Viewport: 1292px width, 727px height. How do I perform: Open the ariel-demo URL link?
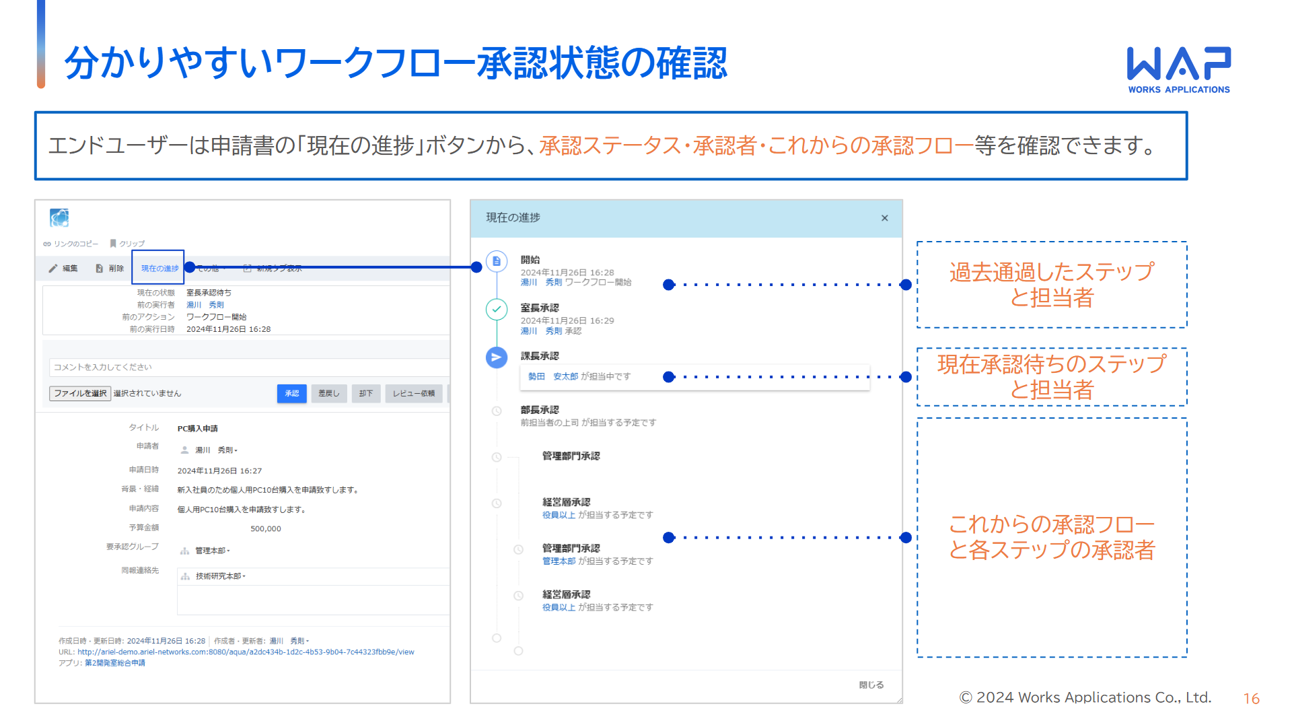click(245, 652)
